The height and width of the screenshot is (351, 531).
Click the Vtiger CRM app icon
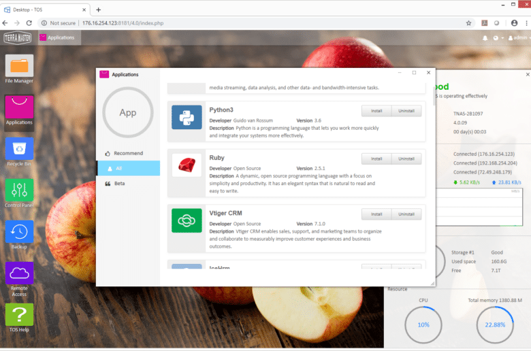point(187,220)
